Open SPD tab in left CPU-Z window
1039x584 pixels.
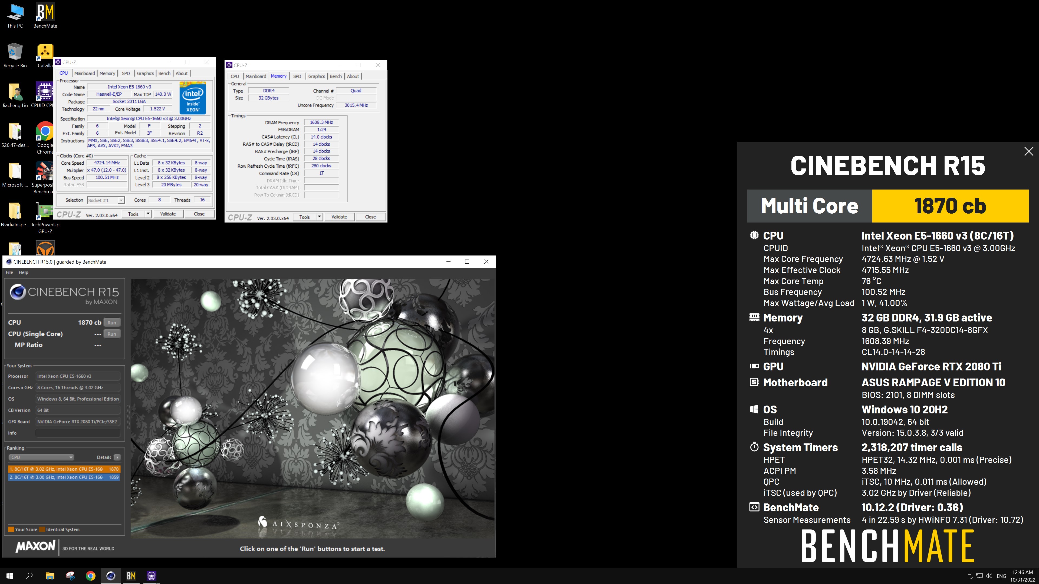click(x=126, y=73)
